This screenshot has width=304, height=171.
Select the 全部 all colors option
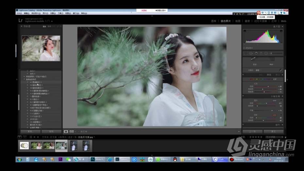[275, 79]
